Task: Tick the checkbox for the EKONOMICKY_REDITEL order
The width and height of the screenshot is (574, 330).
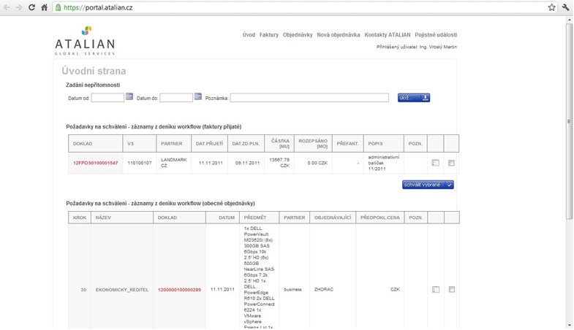Action: (x=452, y=289)
